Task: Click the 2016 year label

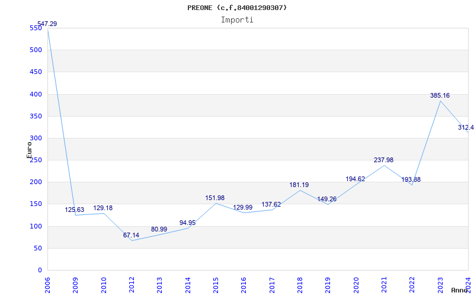Action: click(x=244, y=285)
